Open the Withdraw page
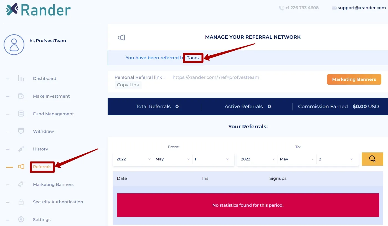388x226 pixels. click(x=44, y=131)
